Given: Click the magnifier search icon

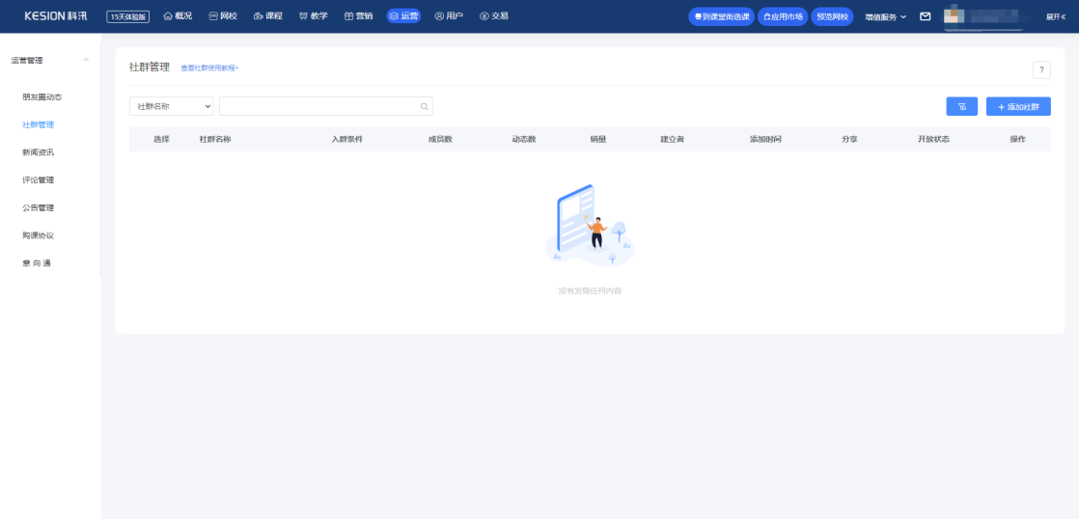Looking at the screenshot, I should [x=424, y=106].
